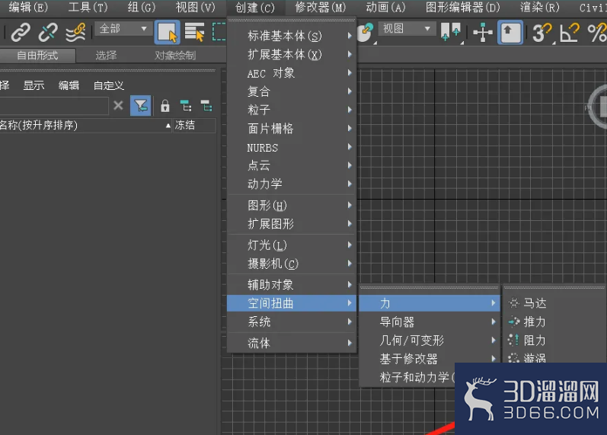Click the second hierarchy icon beside lock

coord(206,105)
